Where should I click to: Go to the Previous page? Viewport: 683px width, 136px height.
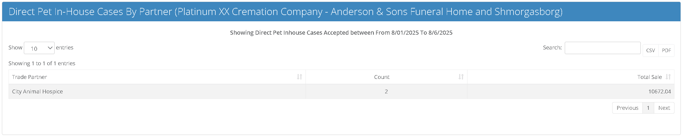pos(627,108)
